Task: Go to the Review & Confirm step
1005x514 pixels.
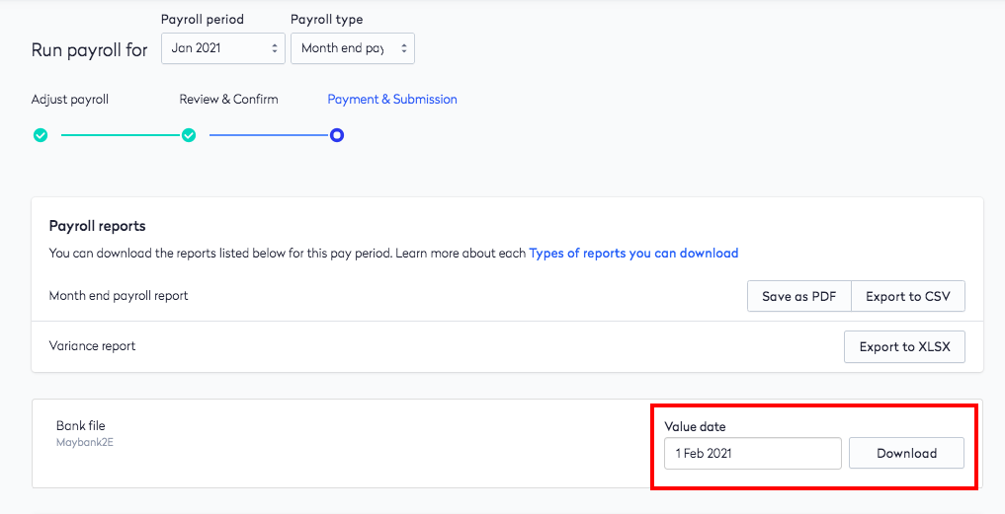Action: click(229, 100)
